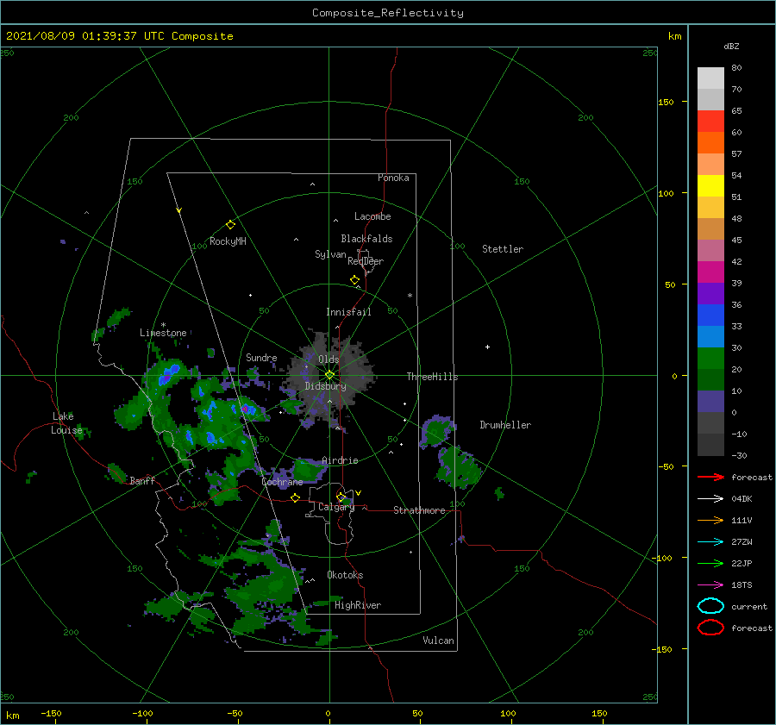Click the orange 111V arrow icon
The width and height of the screenshot is (776, 725).
[710, 520]
